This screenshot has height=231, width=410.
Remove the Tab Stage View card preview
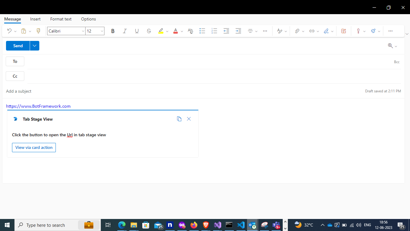point(189,119)
